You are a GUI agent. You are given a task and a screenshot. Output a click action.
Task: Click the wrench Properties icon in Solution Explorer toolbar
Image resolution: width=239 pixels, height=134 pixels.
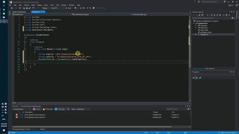click(226, 15)
